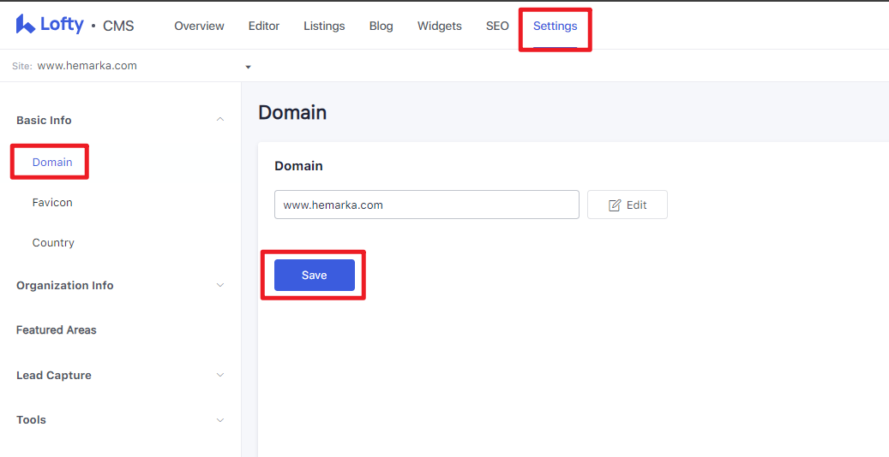Viewport: 889px width, 457px height.
Task: Click the Lead Capture section label
Action: [x=54, y=376]
